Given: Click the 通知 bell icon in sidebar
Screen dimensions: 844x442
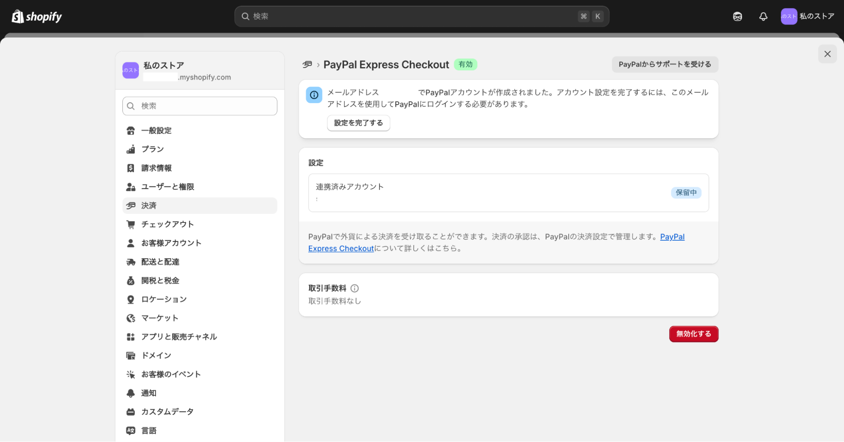Looking at the screenshot, I should [131, 393].
